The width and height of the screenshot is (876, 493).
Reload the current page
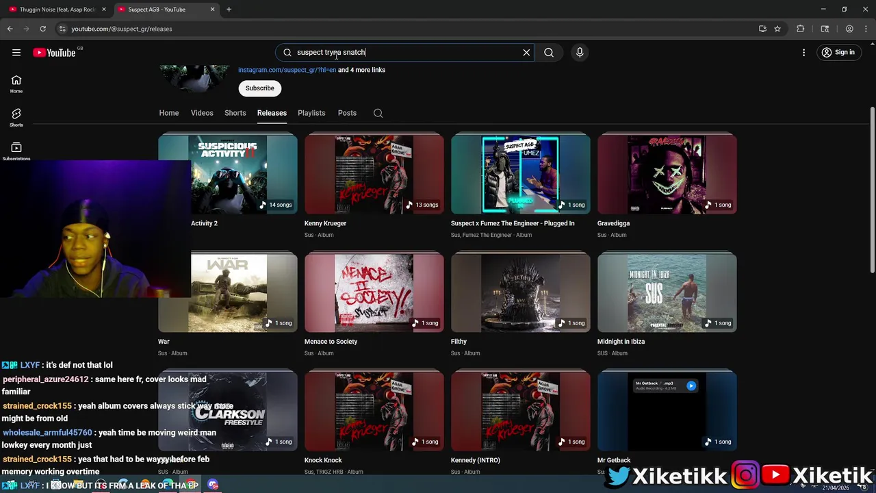click(x=42, y=29)
